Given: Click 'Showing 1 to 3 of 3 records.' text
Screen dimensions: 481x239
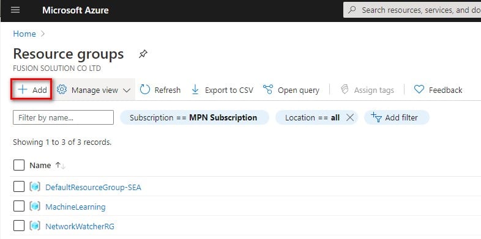Looking at the screenshot, I should (x=62, y=142).
